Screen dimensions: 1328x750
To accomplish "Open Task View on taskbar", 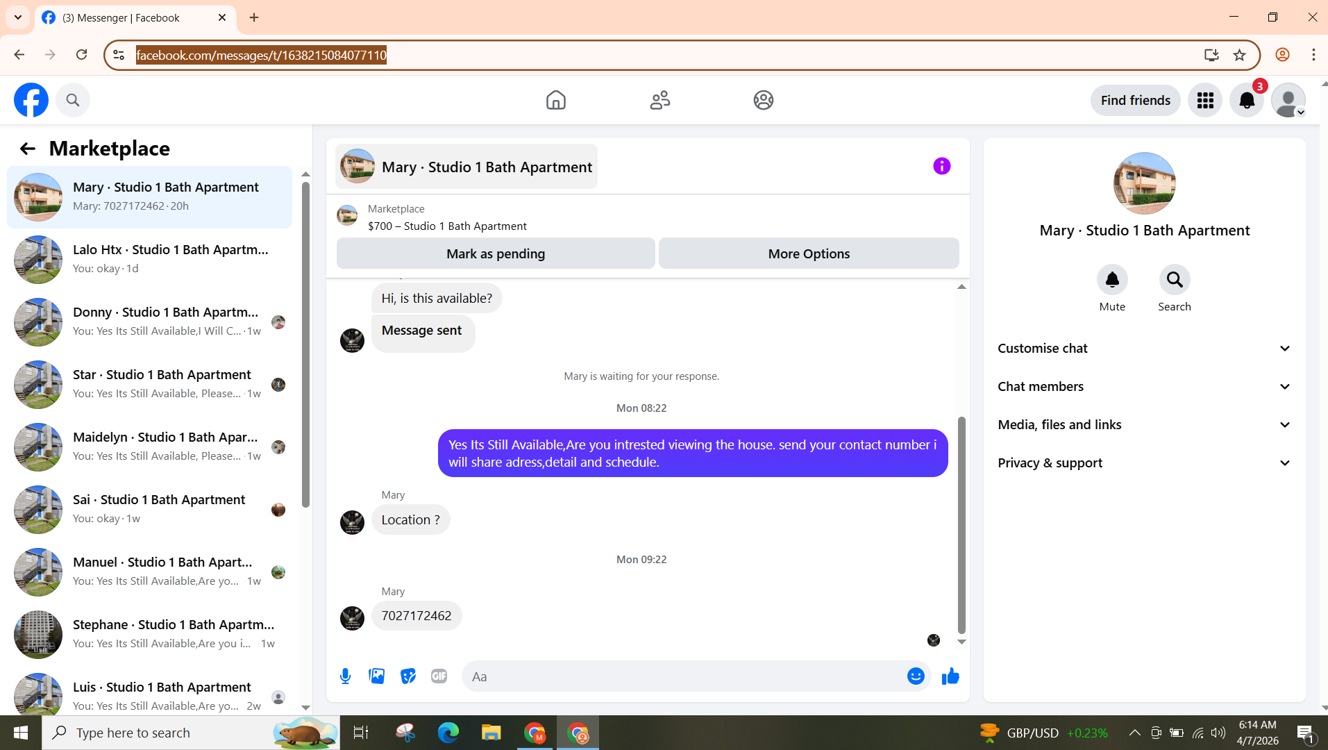I will (361, 733).
